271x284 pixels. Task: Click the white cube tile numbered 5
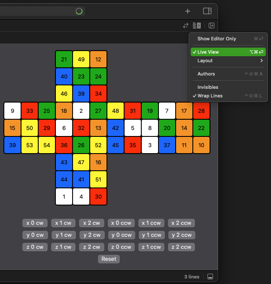(x=133, y=128)
